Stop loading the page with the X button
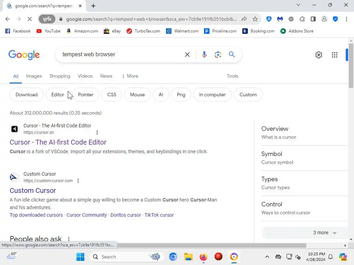Screen dimensions: 354x265 [x=30, y=19]
